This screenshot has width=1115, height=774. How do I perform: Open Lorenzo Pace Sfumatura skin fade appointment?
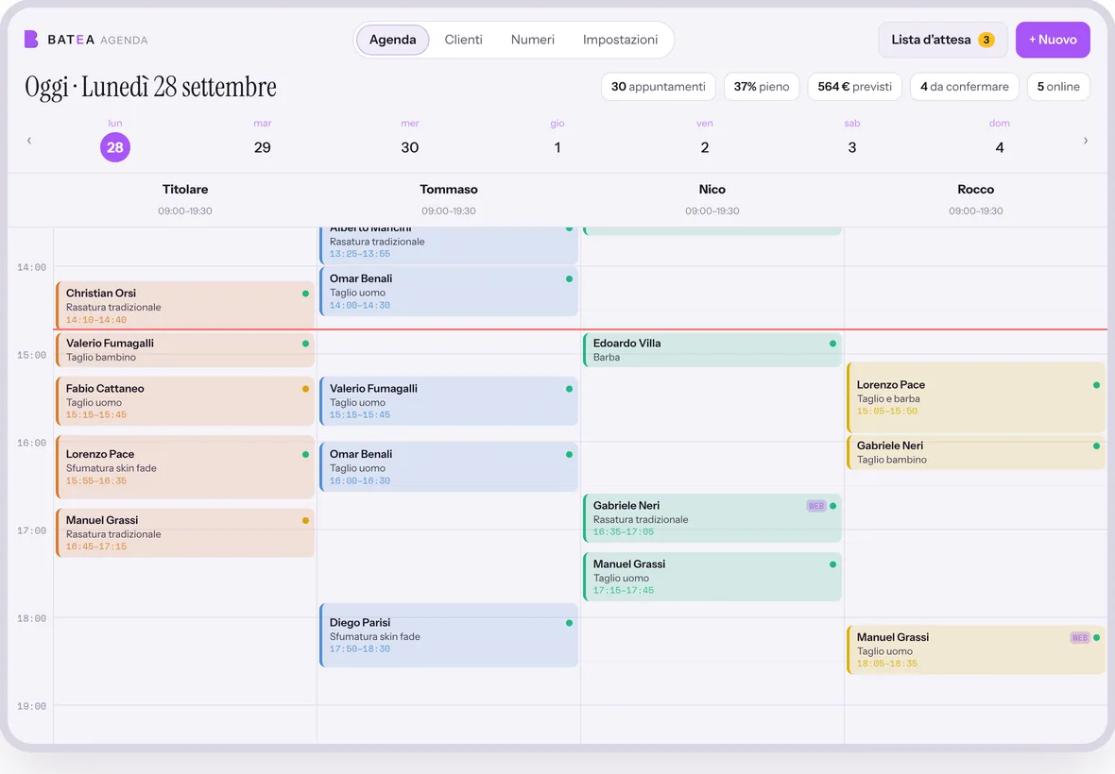185,466
